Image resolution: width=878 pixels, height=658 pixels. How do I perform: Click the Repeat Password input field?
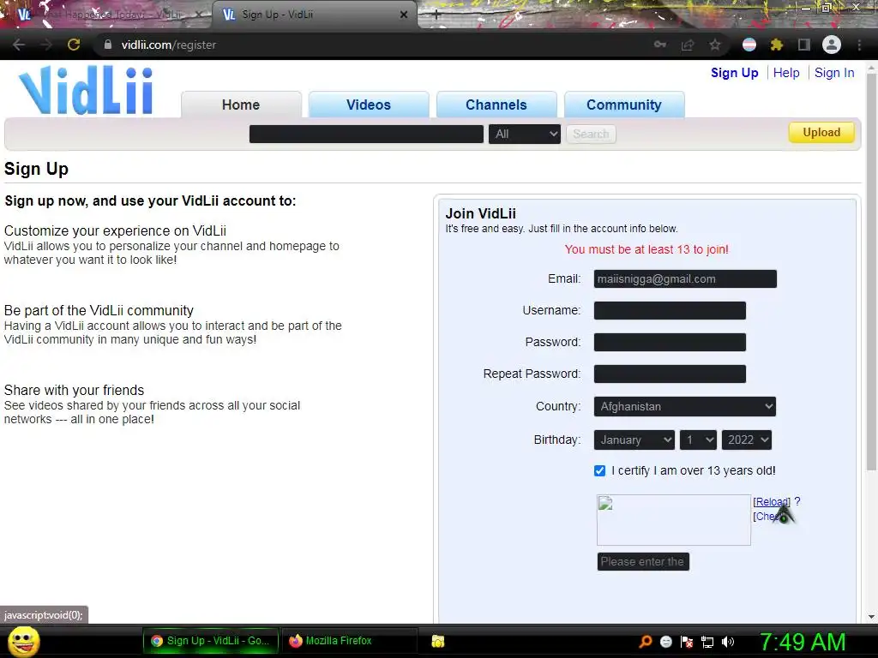pyautogui.click(x=670, y=374)
